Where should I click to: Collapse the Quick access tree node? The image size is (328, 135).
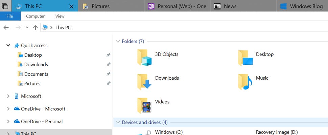pos(8,46)
